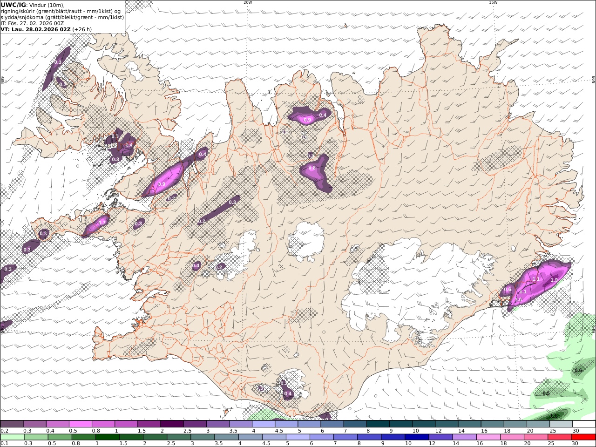596x447 pixels.
Task: Click the 'IT: Fös. 27. 02. 2026 00Z' line
Action: (x=32, y=23)
